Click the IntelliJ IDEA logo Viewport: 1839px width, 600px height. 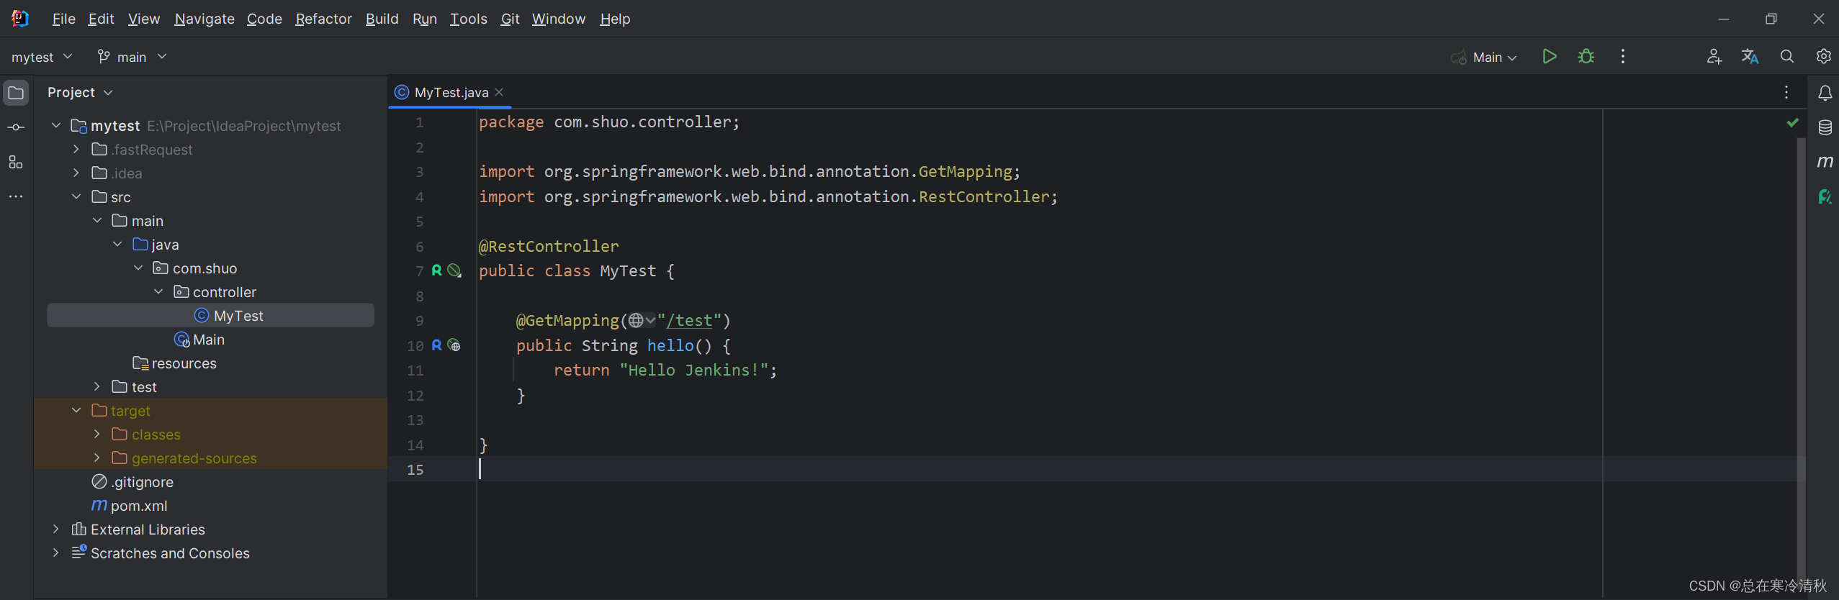pyautogui.click(x=20, y=19)
